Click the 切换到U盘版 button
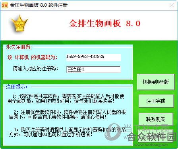This screenshot has height=149, width=178. [x=156, y=82]
